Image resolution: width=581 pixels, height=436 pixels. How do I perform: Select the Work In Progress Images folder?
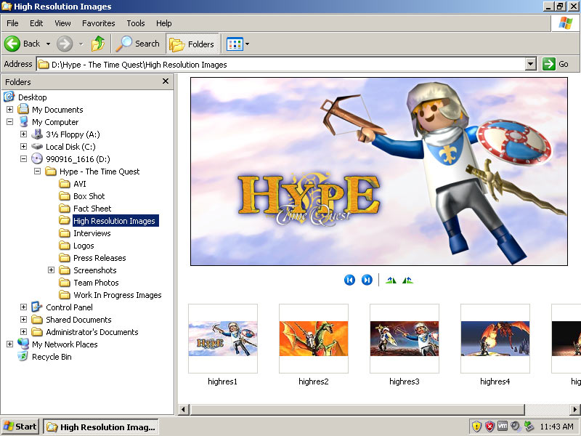tap(118, 295)
